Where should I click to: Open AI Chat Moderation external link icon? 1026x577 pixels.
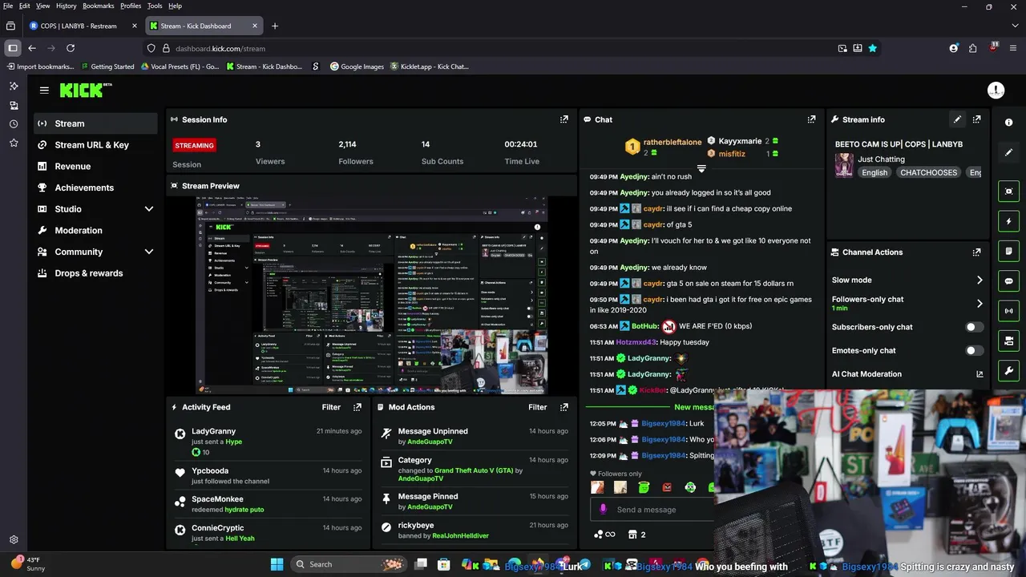pyautogui.click(x=979, y=374)
